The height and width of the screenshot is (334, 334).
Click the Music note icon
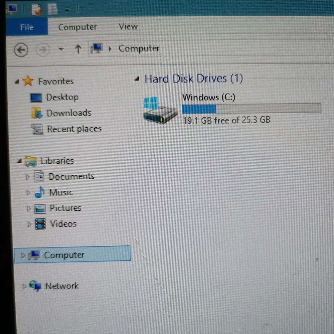(x=40, y=192)
